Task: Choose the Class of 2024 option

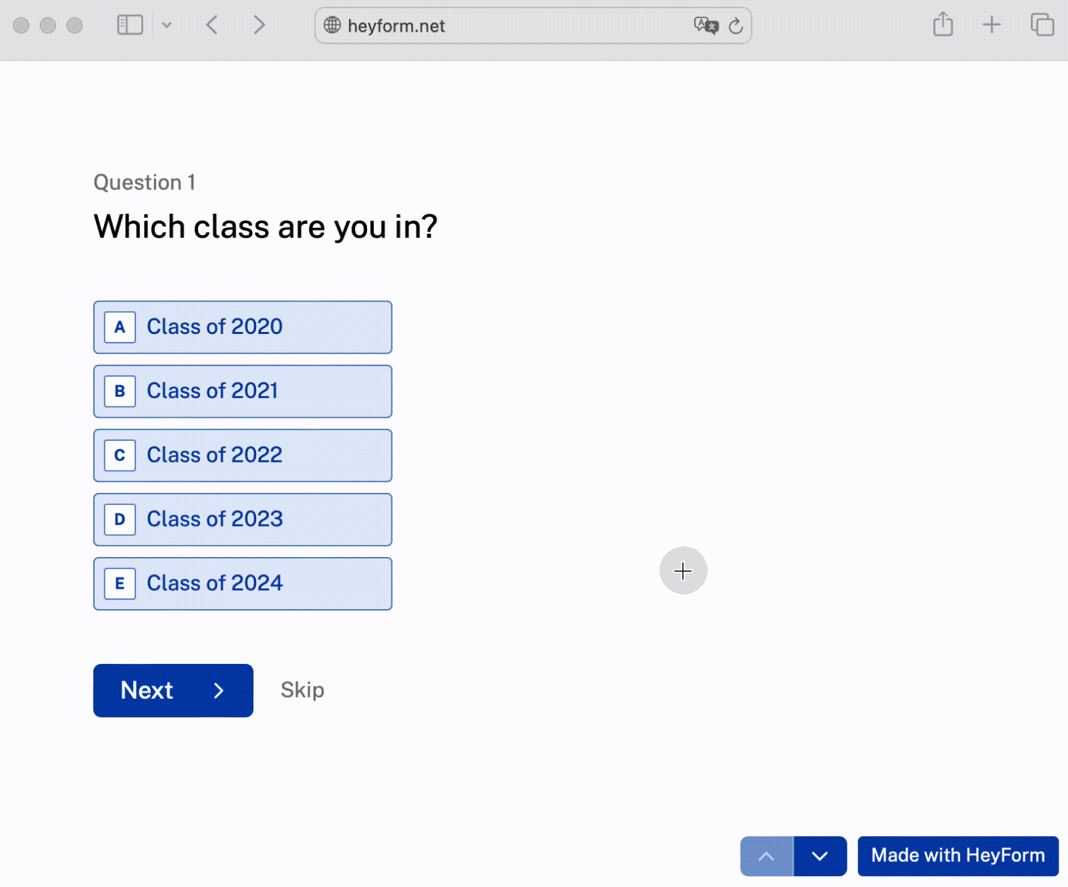Action: coord(243,584)
